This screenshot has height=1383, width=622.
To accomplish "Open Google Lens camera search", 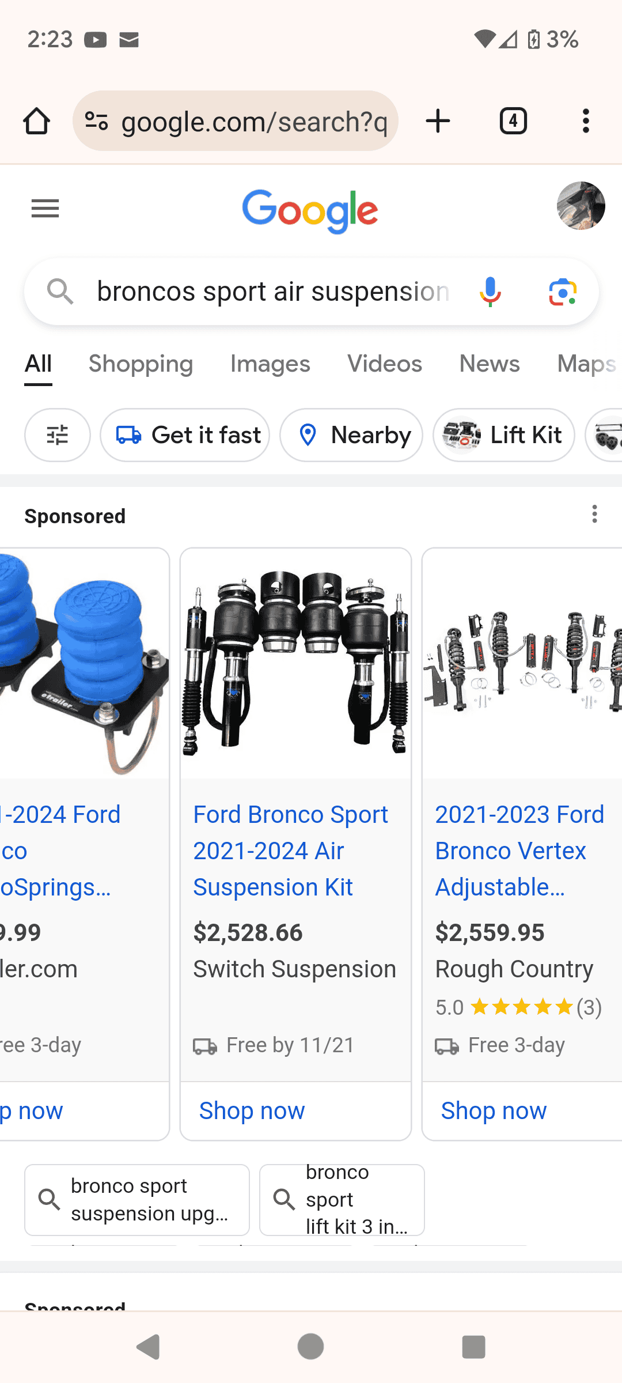I will coord(563,292).
